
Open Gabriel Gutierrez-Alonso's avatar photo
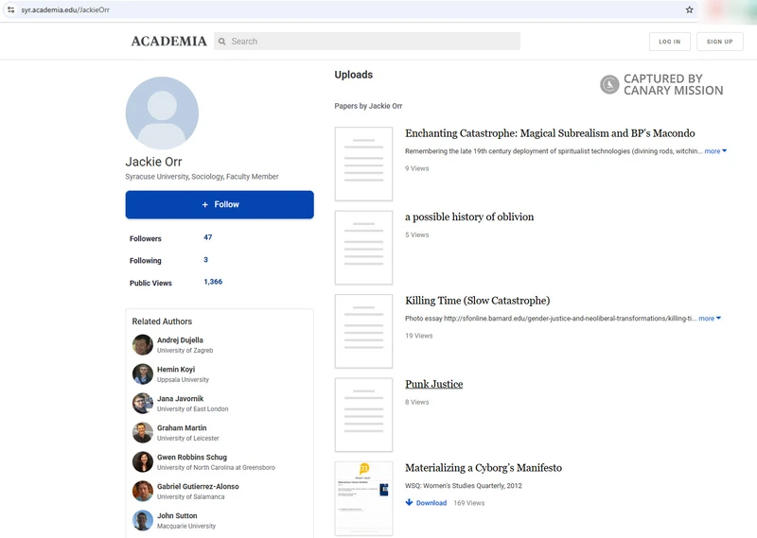[143, 491]
